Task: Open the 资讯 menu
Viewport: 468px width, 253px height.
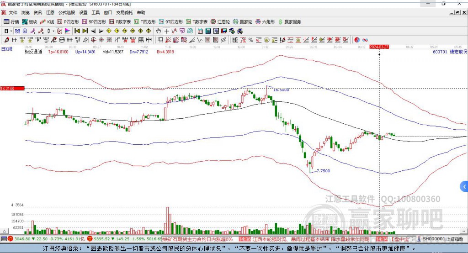Action: tap(37, 12)
